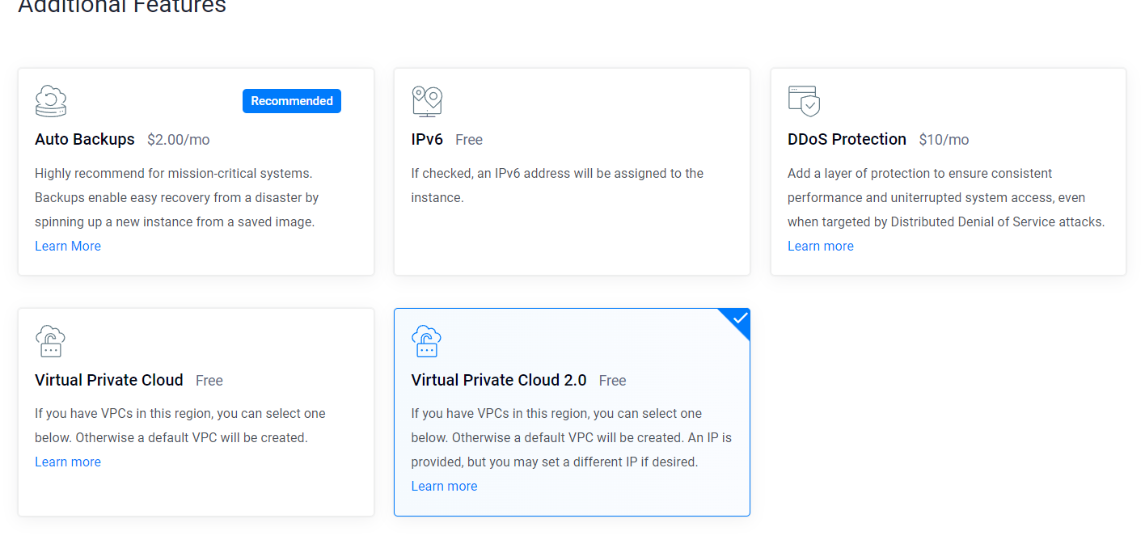Open Learn more link under Virtual Private Cloud
This screenshot has height=544, width=1145.
point(68,462)
